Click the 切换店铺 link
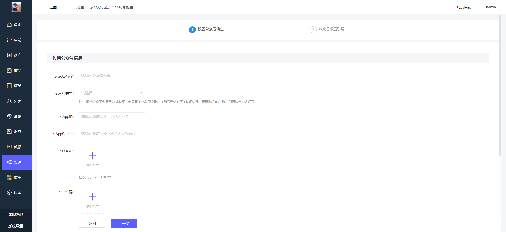The image size is (506, 232). [464, 7]
